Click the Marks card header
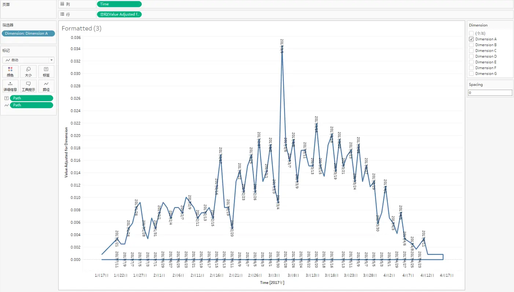Image resolution: width=514 pixels, height=292 pixels. (6, 51)
